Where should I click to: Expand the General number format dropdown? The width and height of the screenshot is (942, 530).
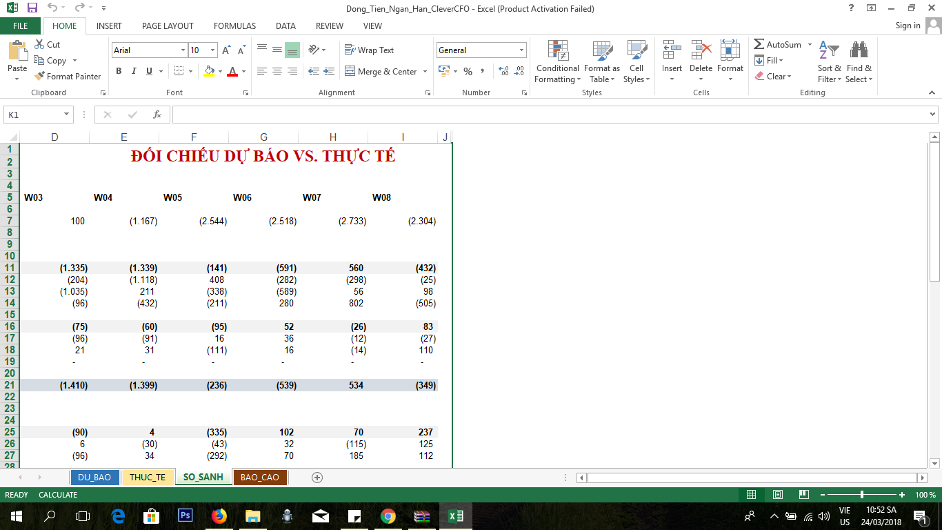point(521,50)
